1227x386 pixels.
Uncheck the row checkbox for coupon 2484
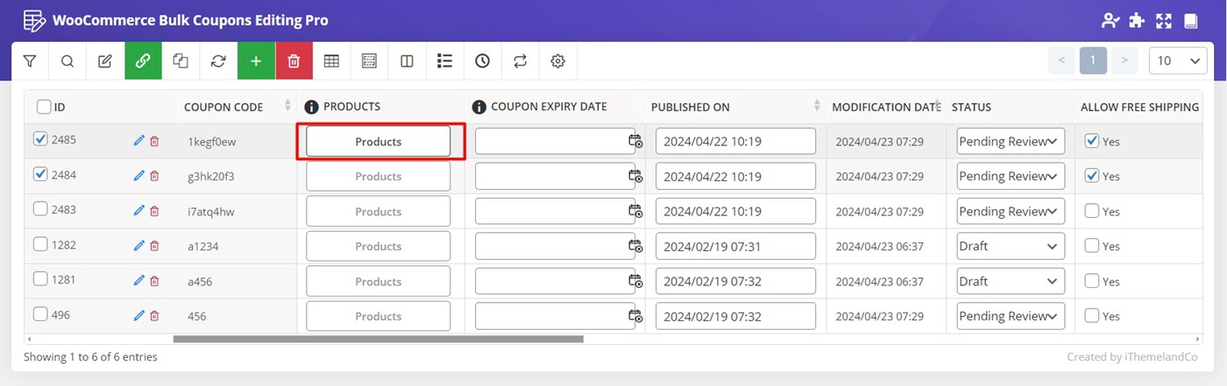pos(40,174)
